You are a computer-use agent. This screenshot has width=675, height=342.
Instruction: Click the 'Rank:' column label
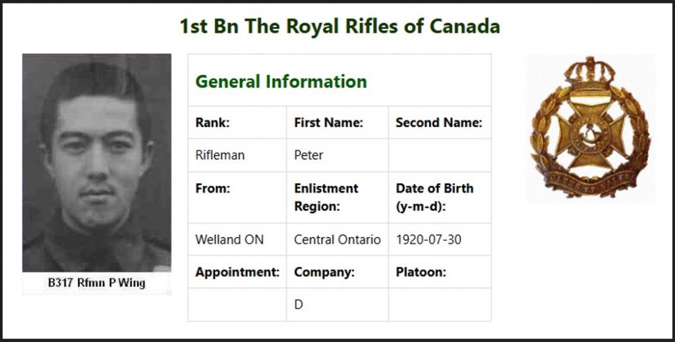[x=212, y=122]
